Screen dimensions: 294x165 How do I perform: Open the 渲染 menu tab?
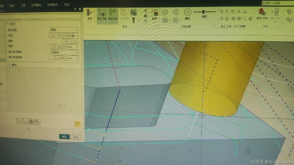(12, 6)
